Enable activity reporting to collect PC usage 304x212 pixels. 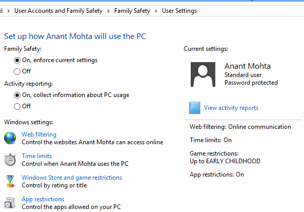(x=17, y=95)
